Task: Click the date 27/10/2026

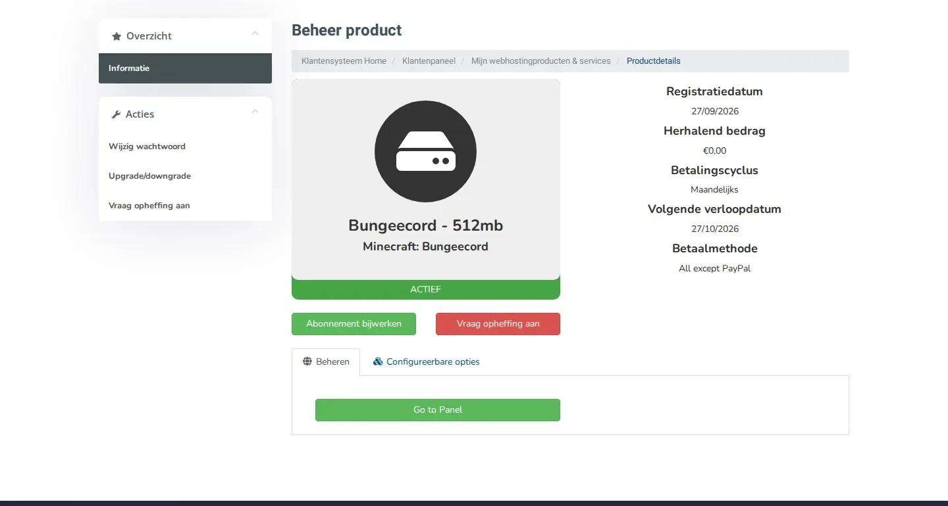Action: (715, 229)
